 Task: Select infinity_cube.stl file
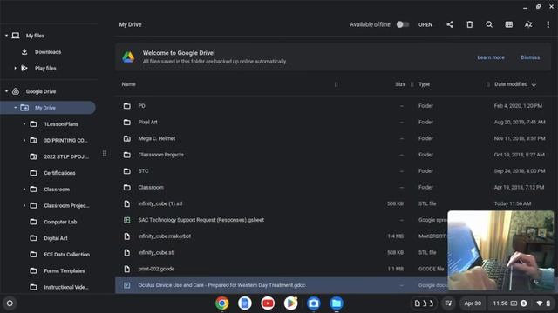(x=281, y=253)
